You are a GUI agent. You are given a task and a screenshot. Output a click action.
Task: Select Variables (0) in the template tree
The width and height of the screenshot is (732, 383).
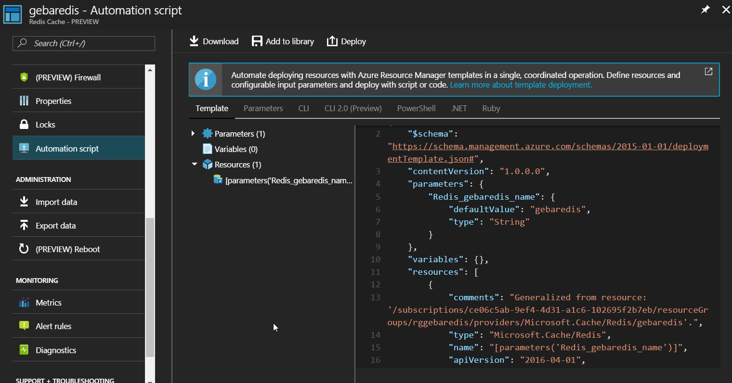pos(236,149)
